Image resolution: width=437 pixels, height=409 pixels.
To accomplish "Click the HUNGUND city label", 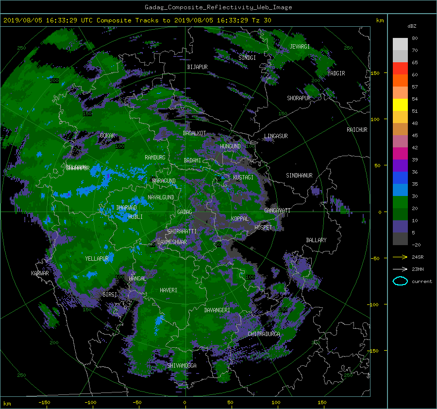I will [x=230, y=146].
